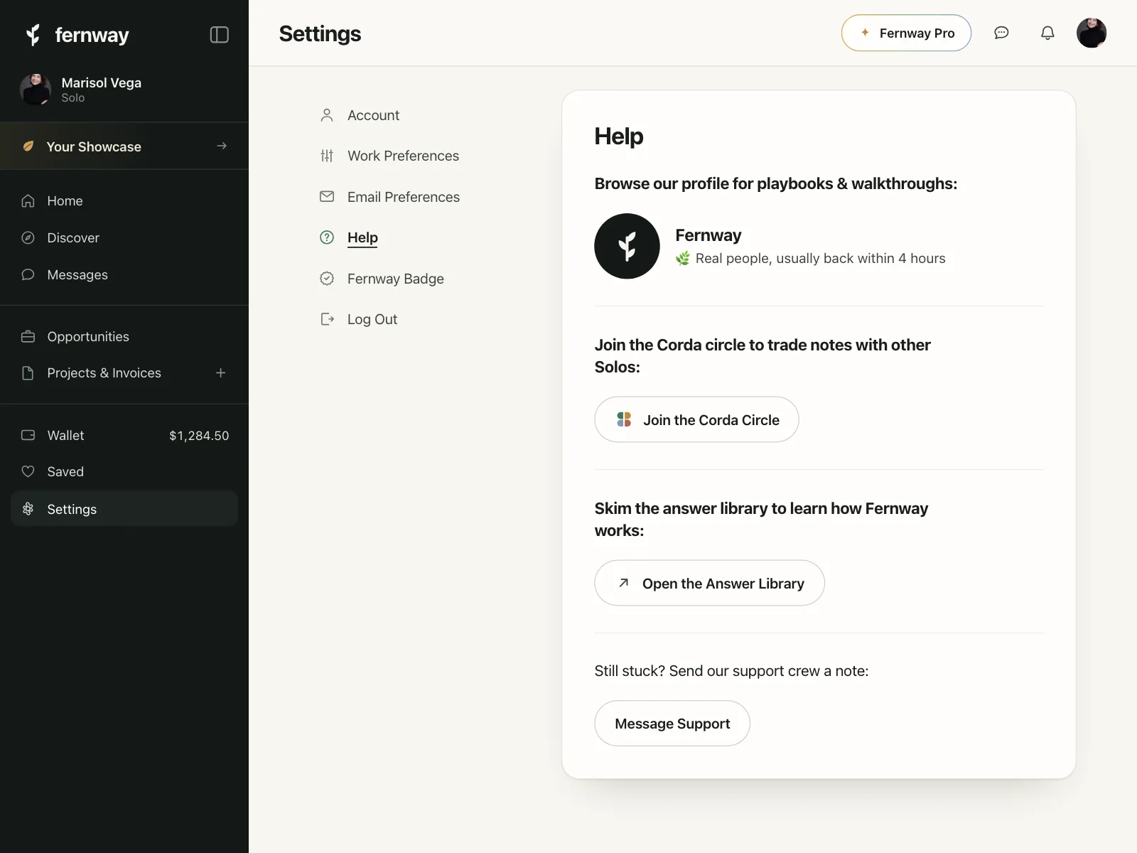1137x853 pixels.
Task: Click the Projects & Invoices document icon
Action: pos(28,373)
